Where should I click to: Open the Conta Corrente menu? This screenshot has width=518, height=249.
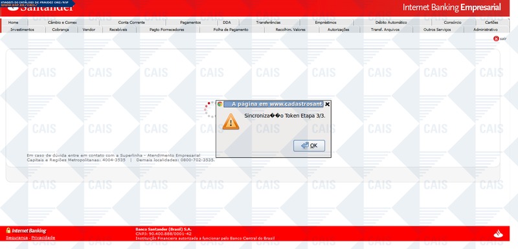point(131,23)
